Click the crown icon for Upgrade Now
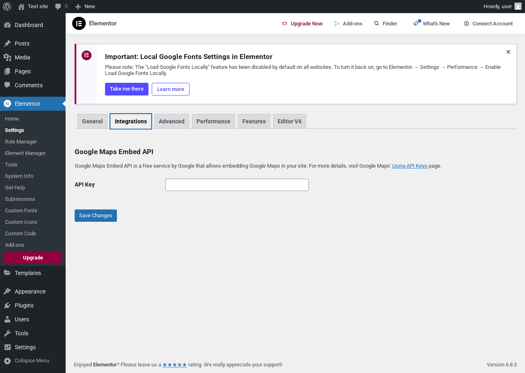Viewport: 525px width, 373px height. (285, 24)
